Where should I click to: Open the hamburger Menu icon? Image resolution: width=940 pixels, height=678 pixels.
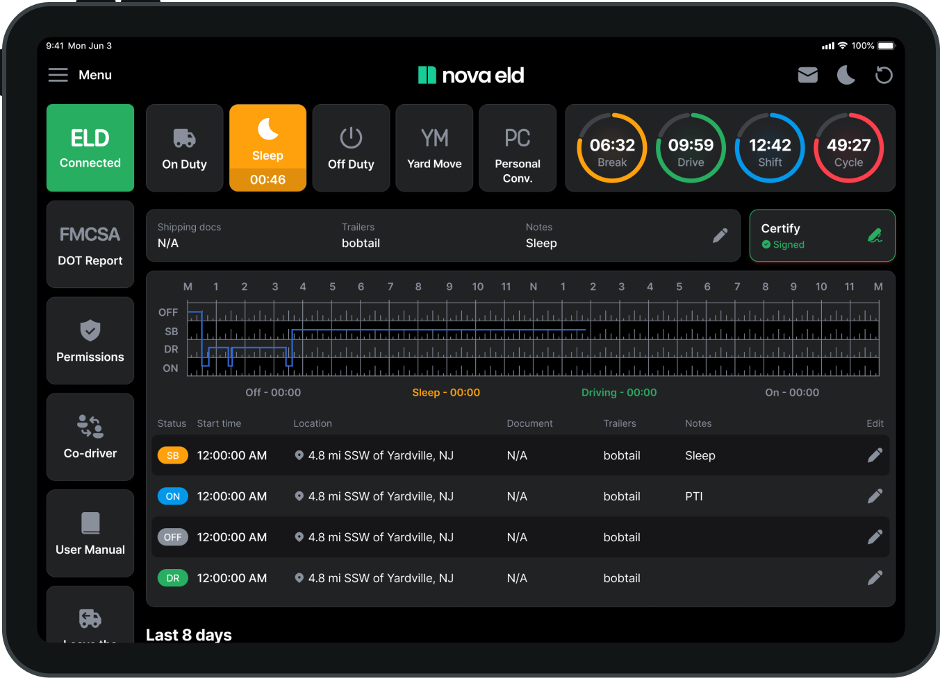(x=58, y=75)
